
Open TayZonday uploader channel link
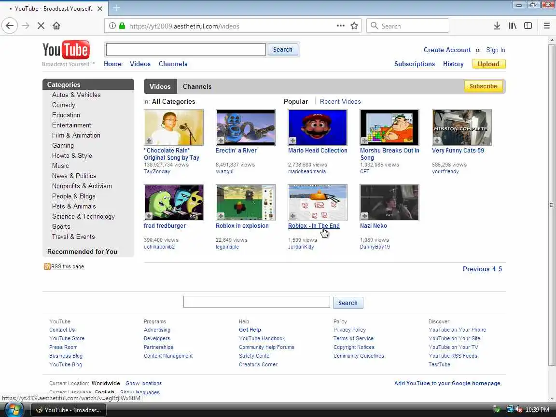[157, 172]
